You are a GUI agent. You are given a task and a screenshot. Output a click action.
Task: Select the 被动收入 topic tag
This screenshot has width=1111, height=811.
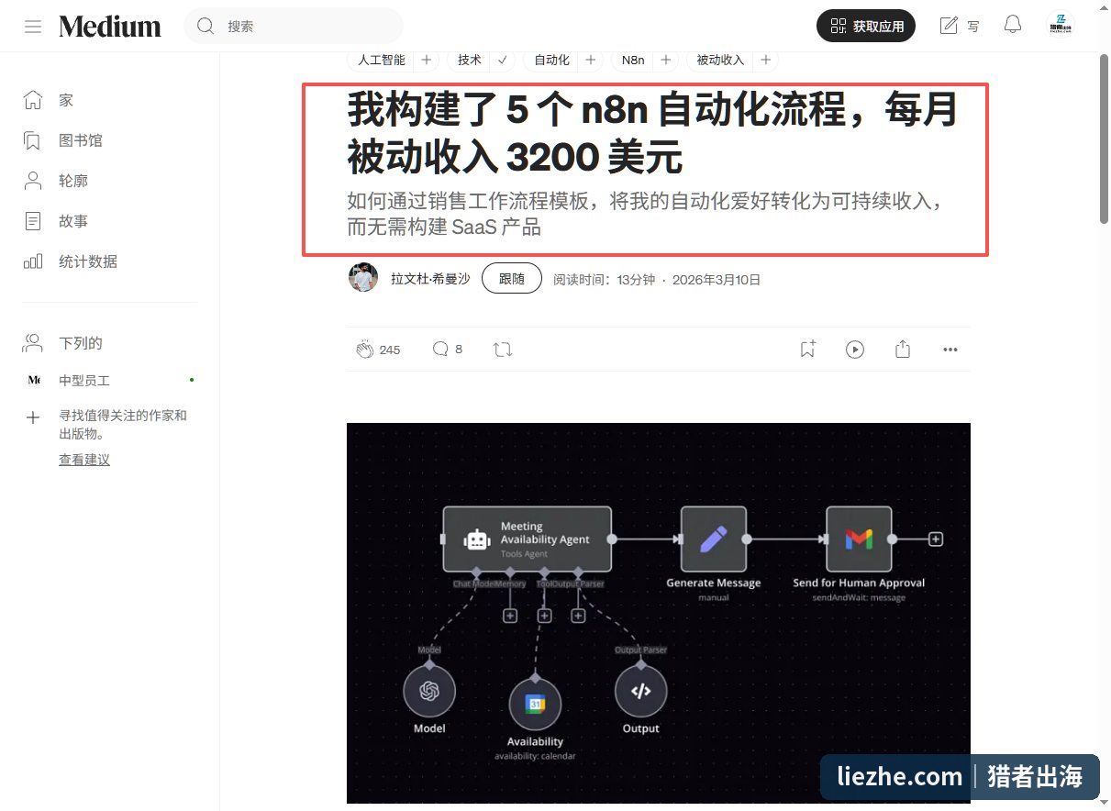[720, 60]
